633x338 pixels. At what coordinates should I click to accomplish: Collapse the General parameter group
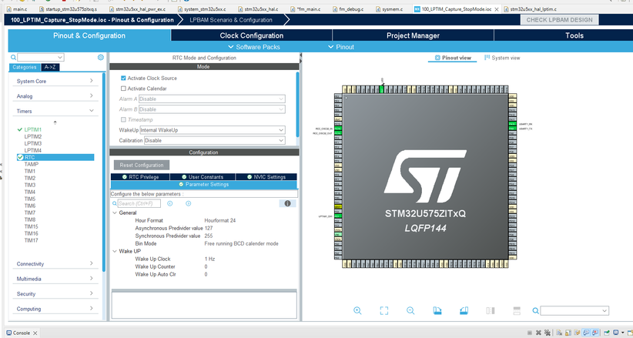tap(115, 213)
